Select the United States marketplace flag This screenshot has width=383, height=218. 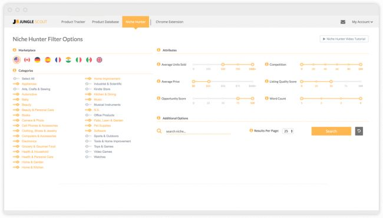coord(16,60)
